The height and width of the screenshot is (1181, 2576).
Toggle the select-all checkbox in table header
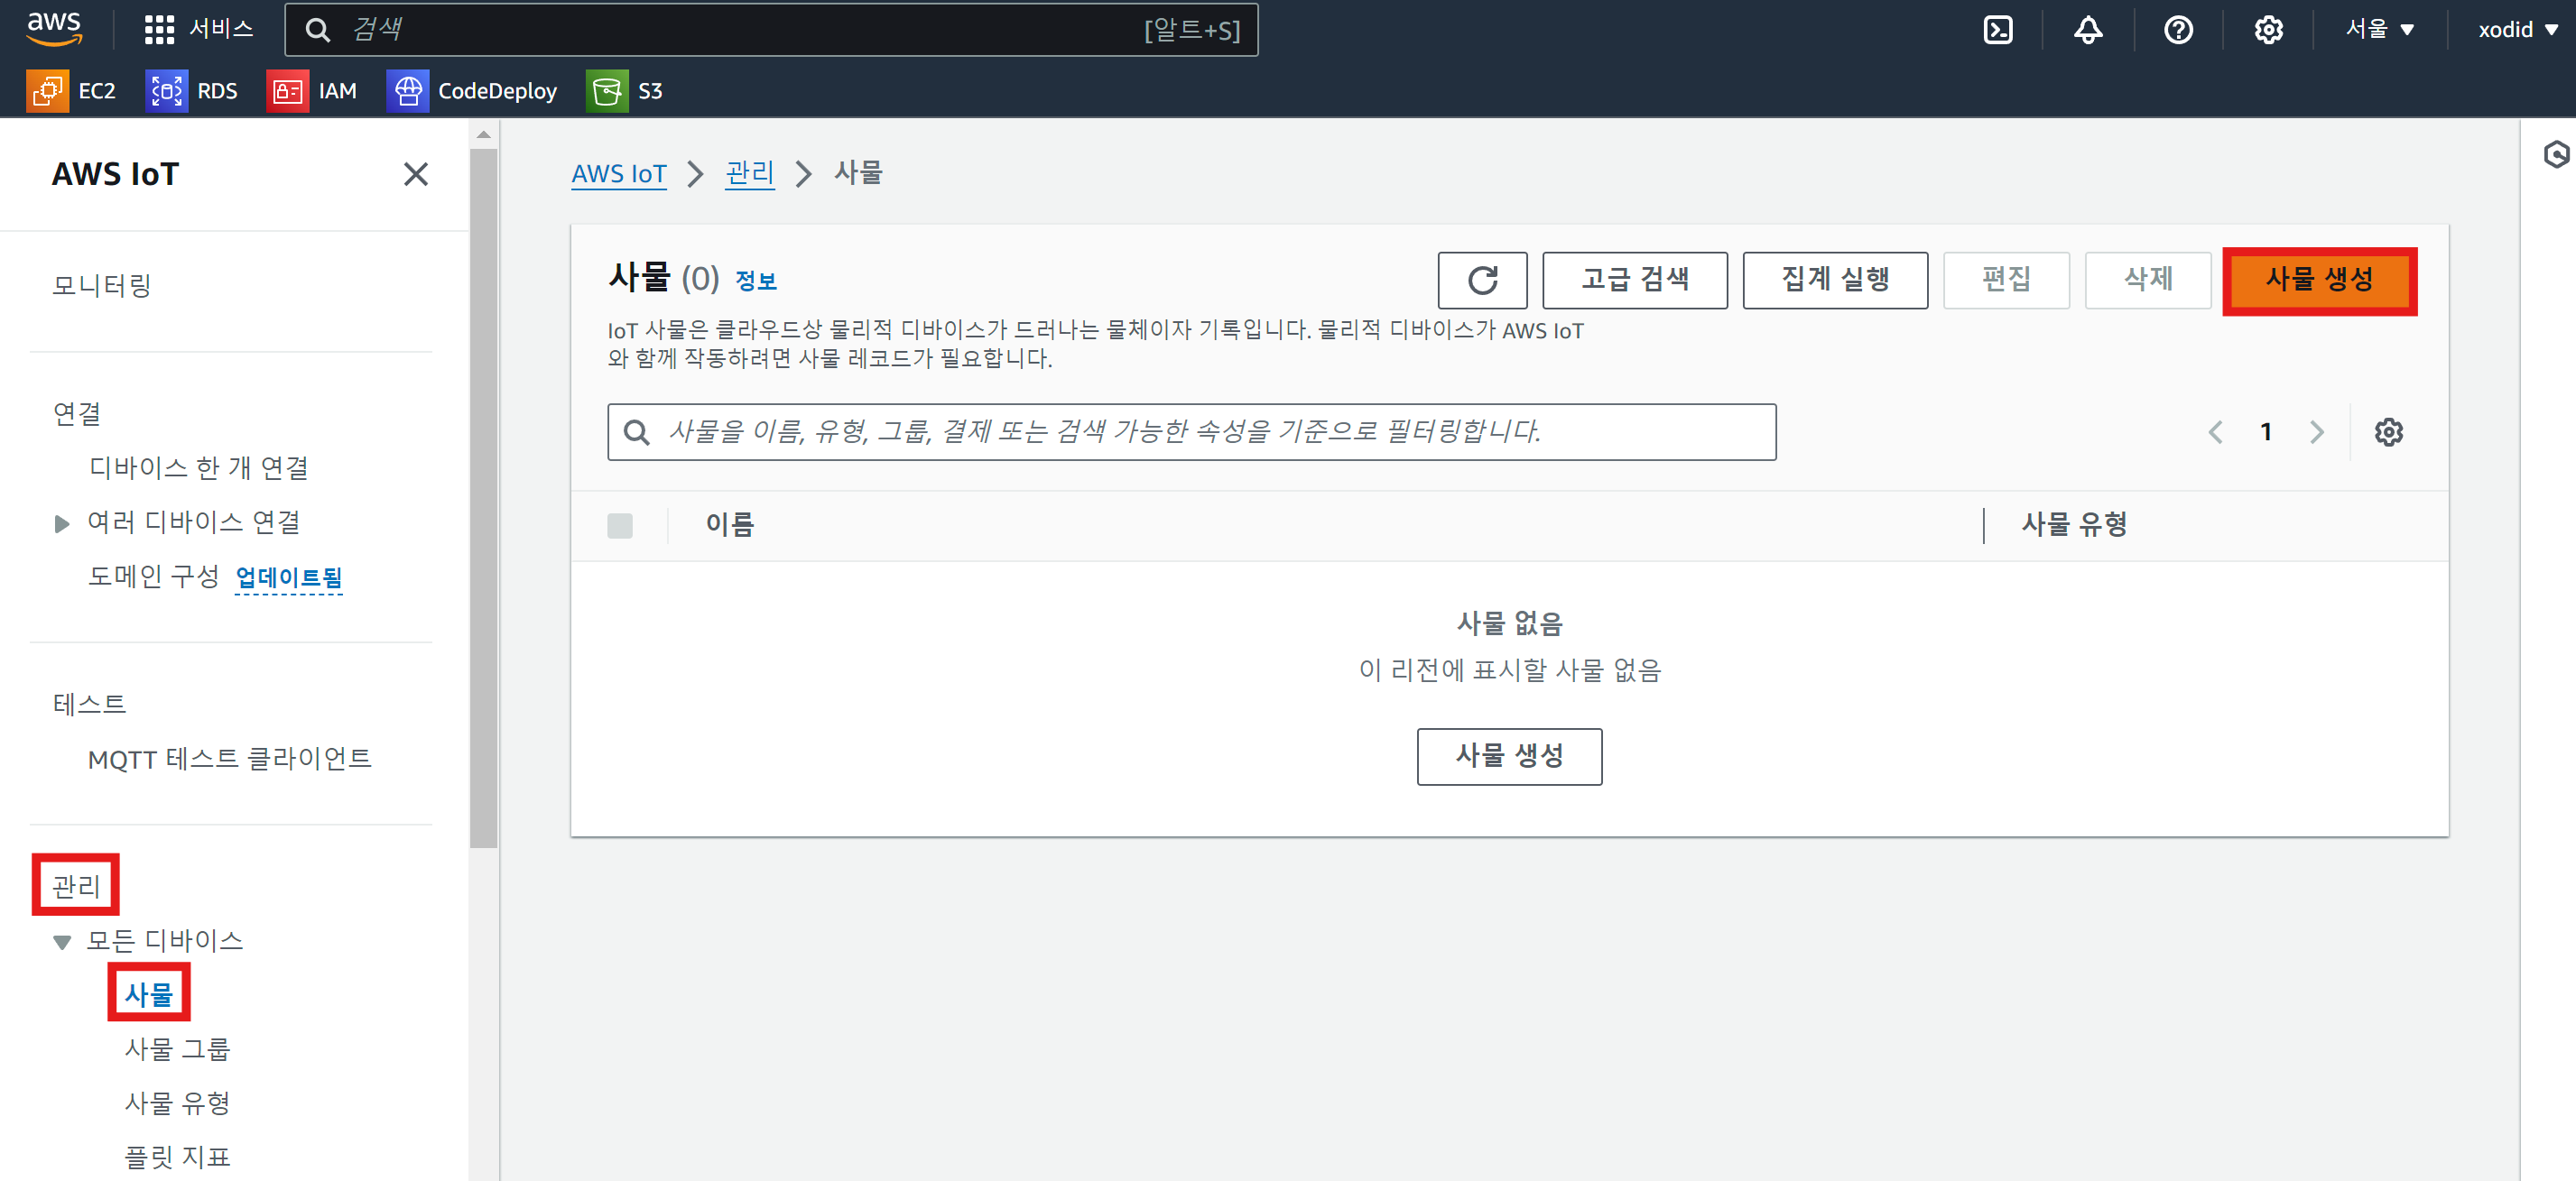pos(620,525)
